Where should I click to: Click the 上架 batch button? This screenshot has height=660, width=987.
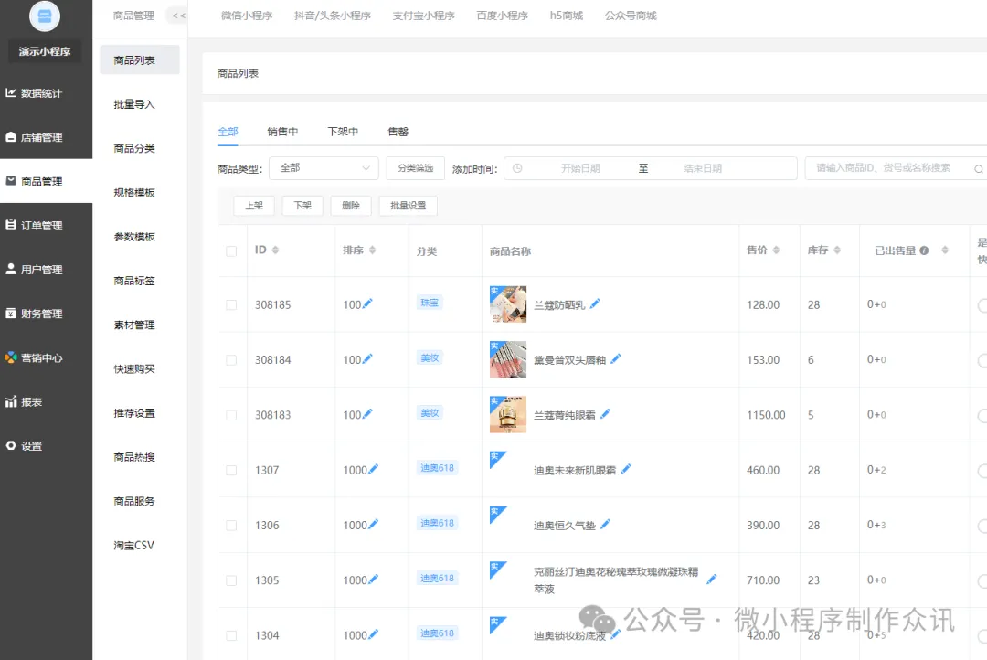(254, 206)
